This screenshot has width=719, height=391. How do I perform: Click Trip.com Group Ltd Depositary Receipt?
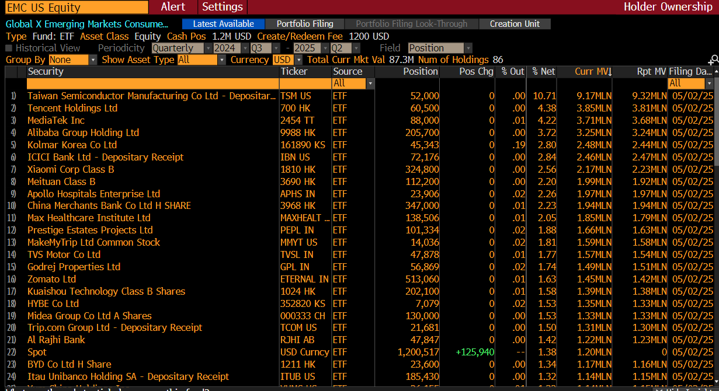point(114,327)
